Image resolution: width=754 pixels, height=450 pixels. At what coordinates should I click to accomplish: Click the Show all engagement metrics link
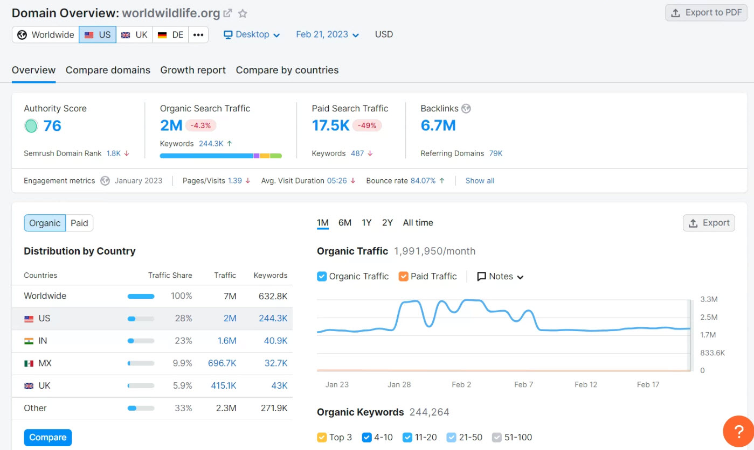tap(480, 181)
